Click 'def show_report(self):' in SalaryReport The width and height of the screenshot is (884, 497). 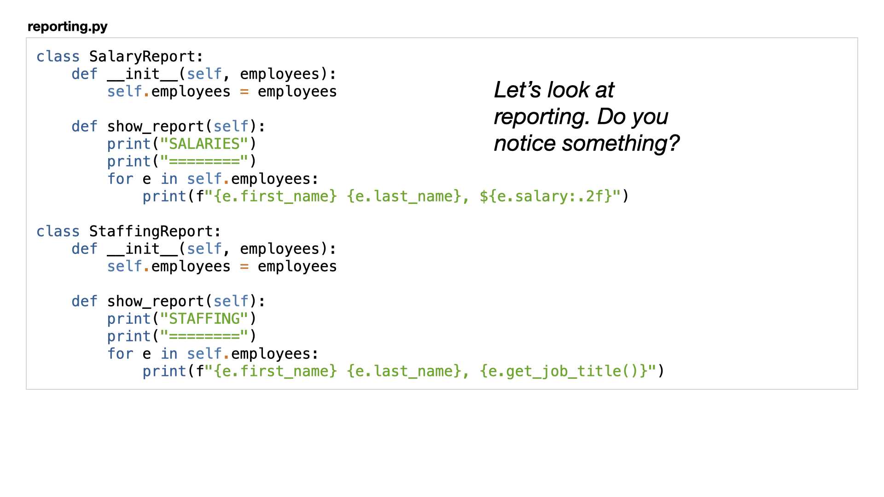[169, 127]
